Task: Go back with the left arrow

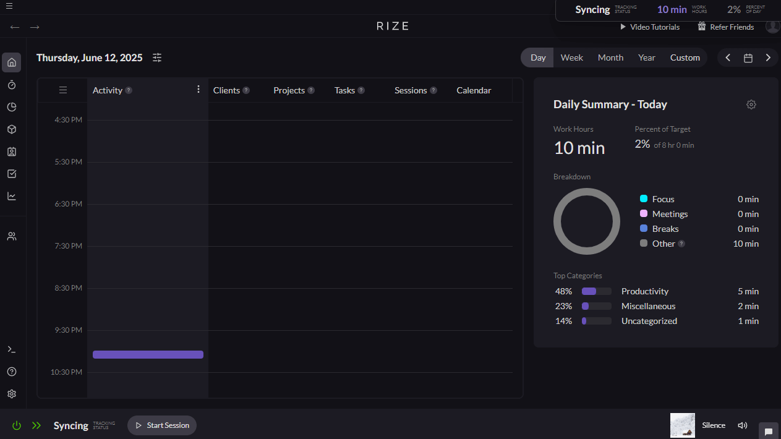Action: tap(15, 27)
